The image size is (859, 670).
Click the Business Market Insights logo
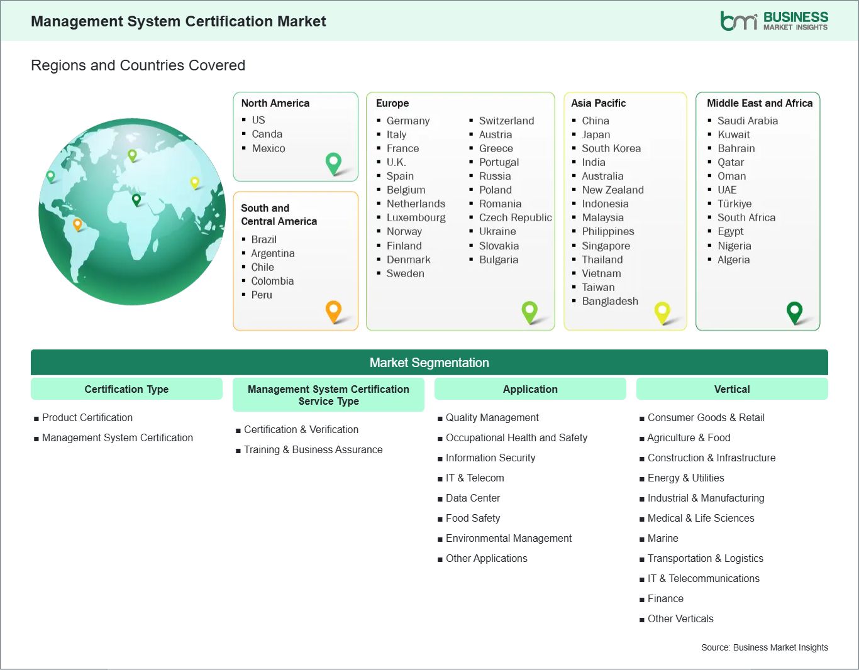tap(773, 21)
